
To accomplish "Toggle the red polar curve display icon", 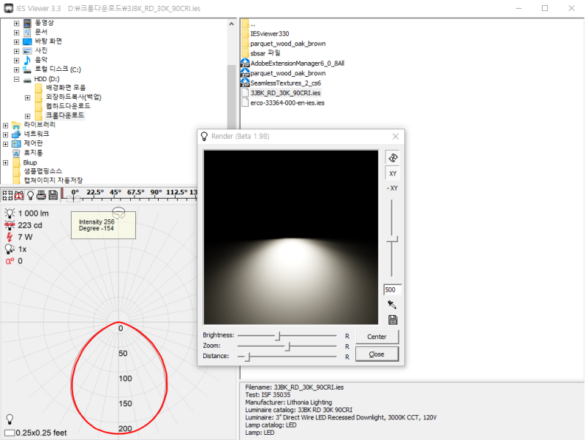I will [19, 194].
